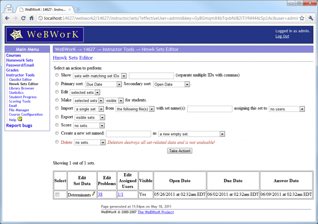This screenshot has height=224, width=318.
Task: Switch to the WeBWorK browser tab
Action: (x=43, y=9)
